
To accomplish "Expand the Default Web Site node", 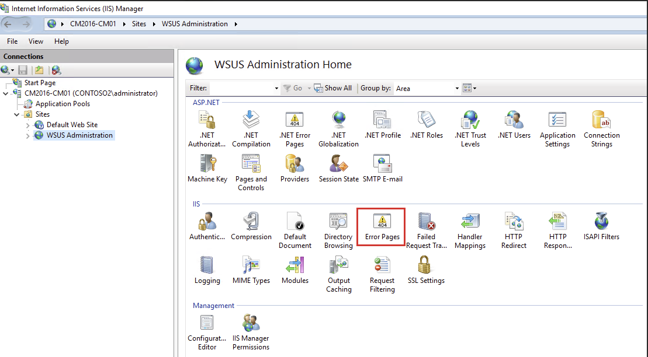I will coord(27,125).
